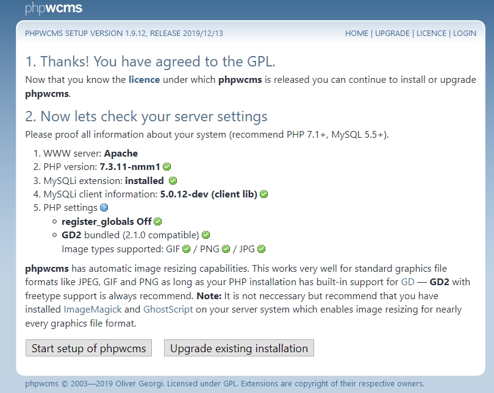Click the green check after GD2 bundled

click(x=206, y=235)
